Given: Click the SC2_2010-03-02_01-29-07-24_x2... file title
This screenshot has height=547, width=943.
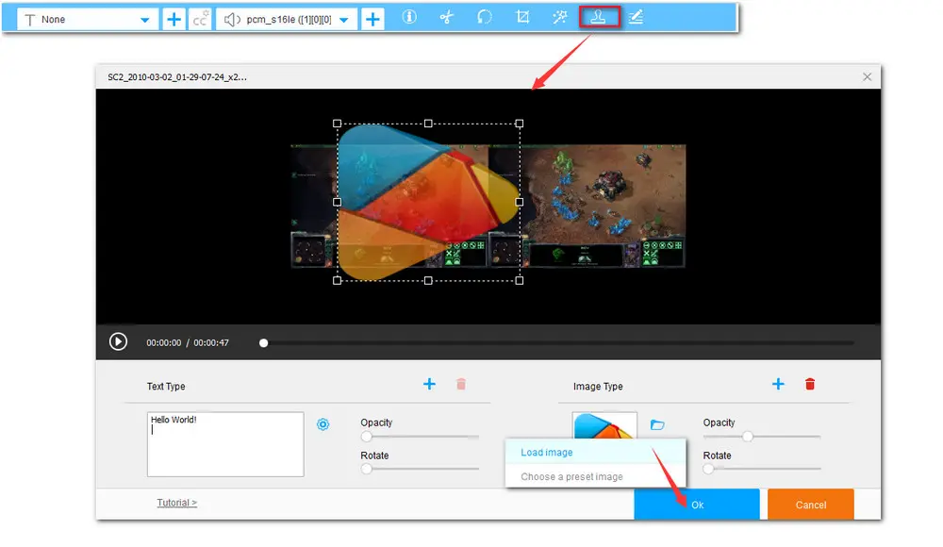Looking at the screenshot, I should 177,77.
